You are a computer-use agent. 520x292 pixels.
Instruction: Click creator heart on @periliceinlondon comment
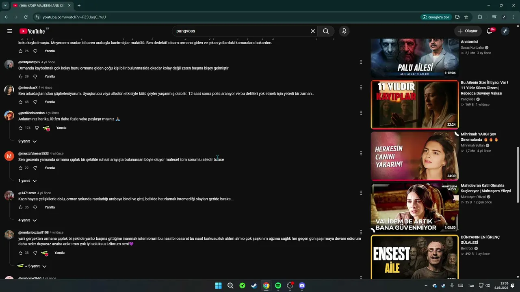point(46,129)
